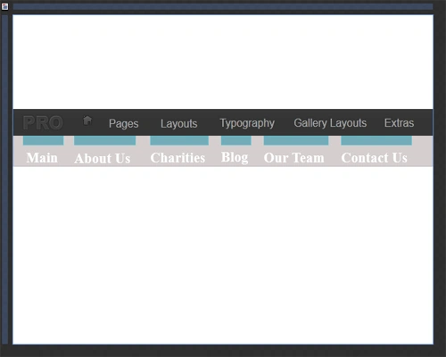
Task: Click the PRO logo in the navbar
Action: click(43, 122)
